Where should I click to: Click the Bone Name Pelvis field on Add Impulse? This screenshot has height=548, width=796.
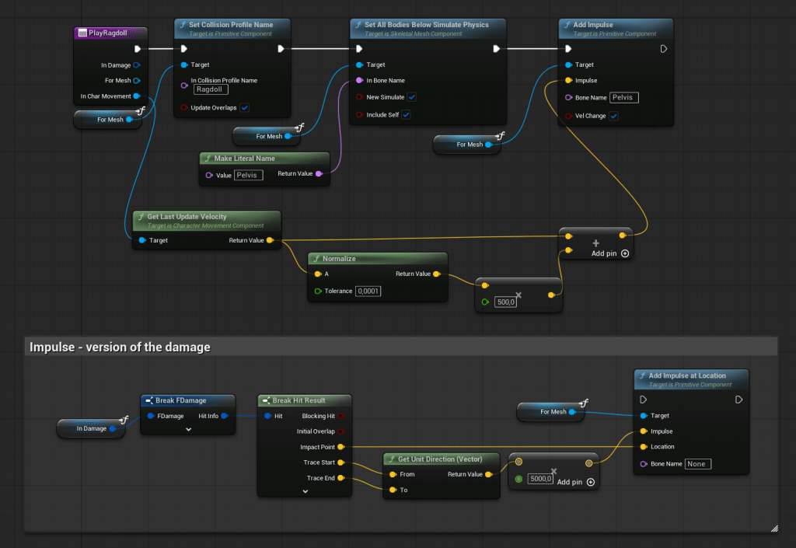click(623, 98)
